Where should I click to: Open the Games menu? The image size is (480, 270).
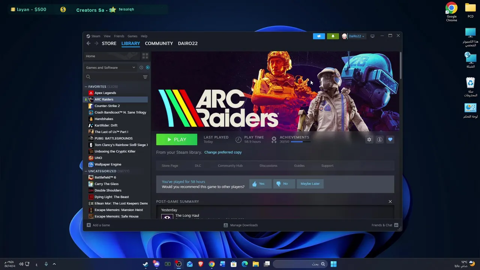pos(132,36)
